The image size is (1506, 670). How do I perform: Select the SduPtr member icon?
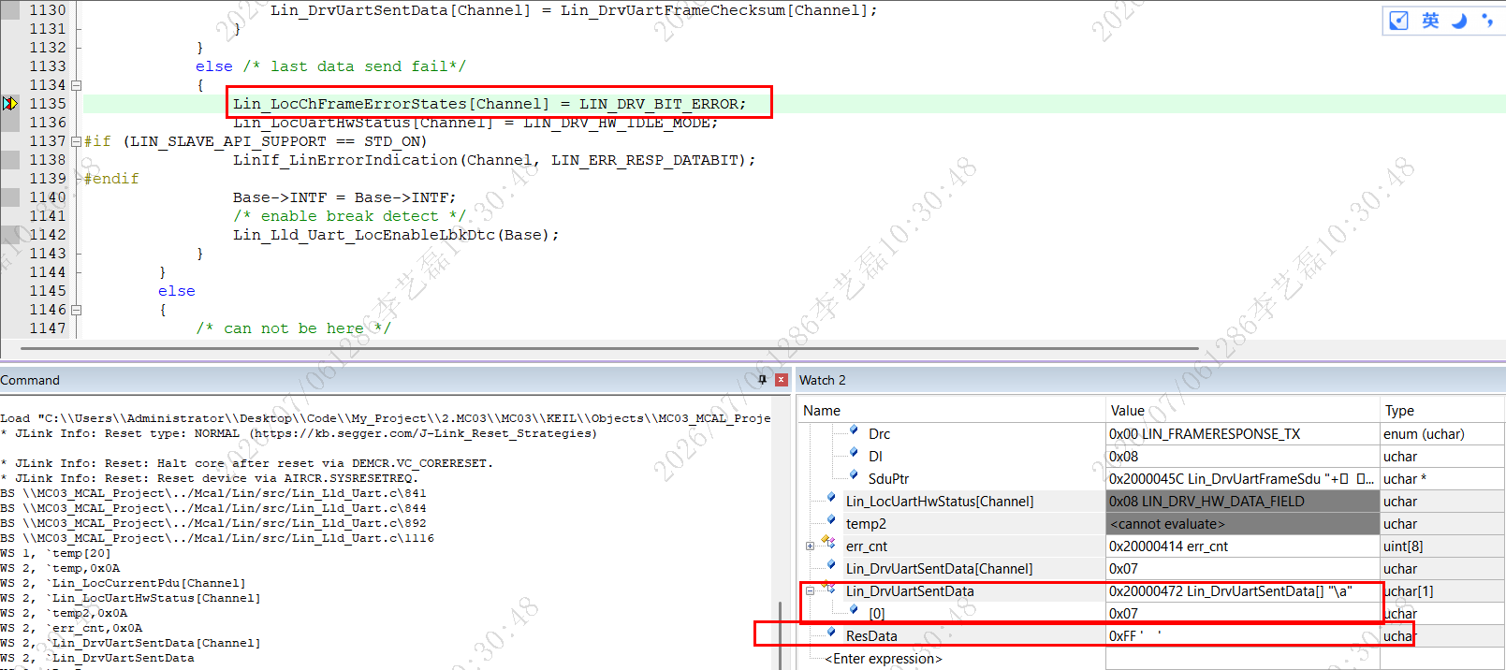pyautogui.click(x=854, y=476)
